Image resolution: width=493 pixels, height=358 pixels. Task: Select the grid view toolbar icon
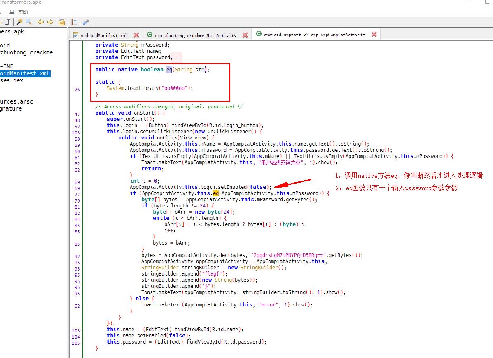click(7, 22)
